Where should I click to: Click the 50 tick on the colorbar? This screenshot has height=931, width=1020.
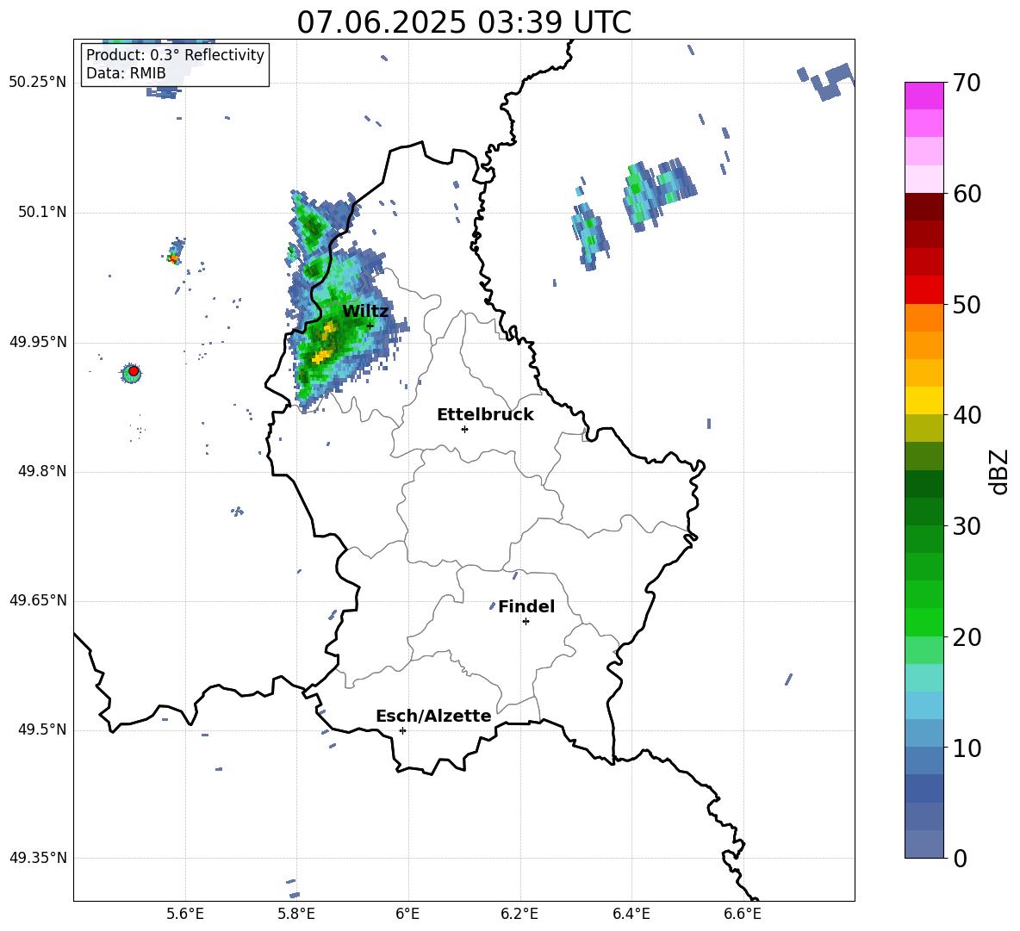967,304
